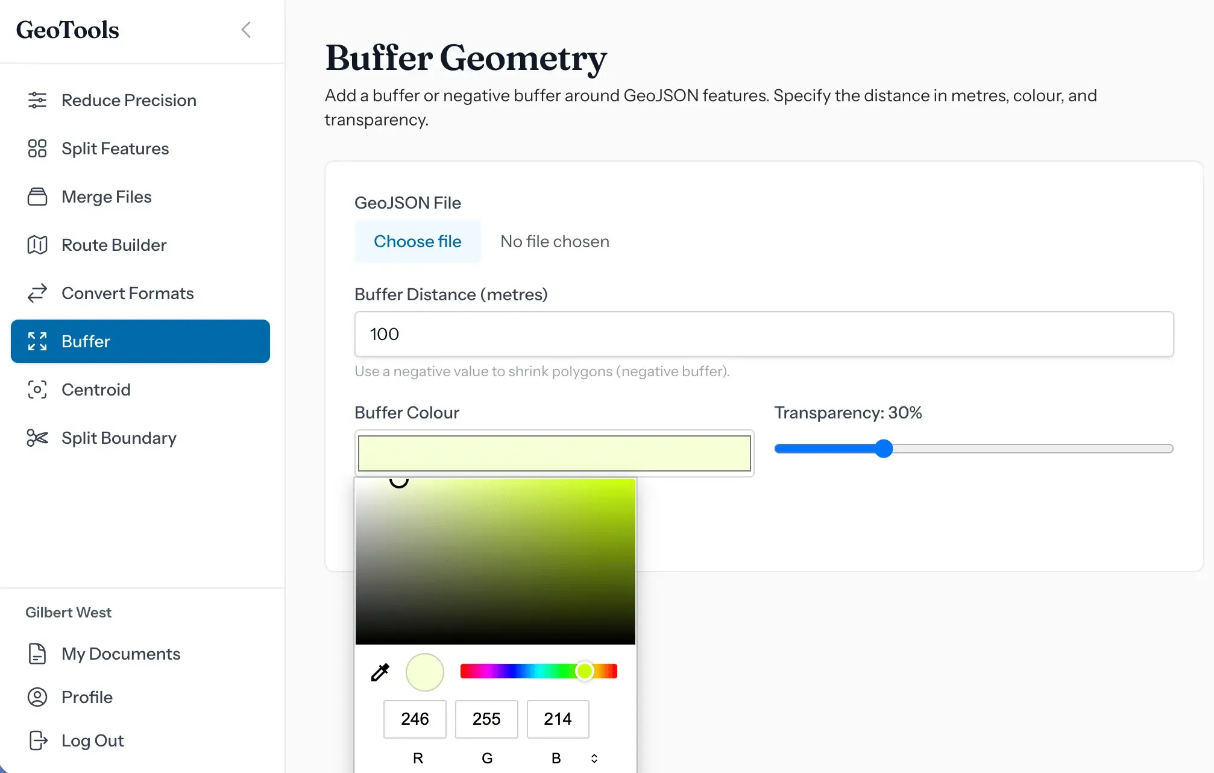Click the green G value field
1214x773 pixels.
[486, 719]
